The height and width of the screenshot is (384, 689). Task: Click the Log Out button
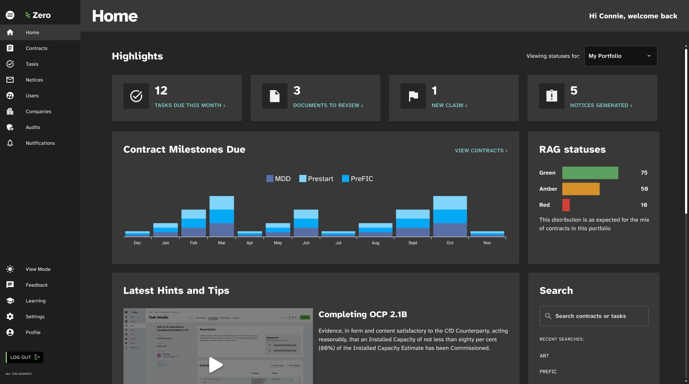point(24,357)
